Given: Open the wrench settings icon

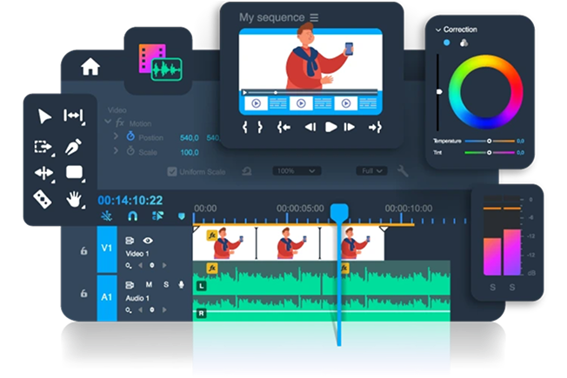Looking at the screenshot, I should 403,171.
